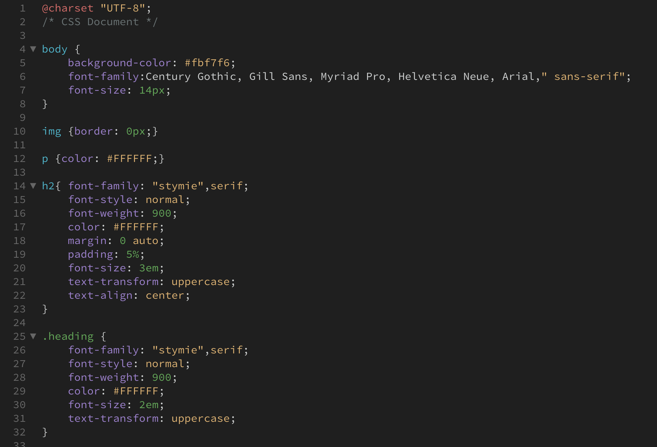The height and width of the screenshot is (447, 657).
Task: Click the 3em font-size value
Action: [x=149, y=268]
